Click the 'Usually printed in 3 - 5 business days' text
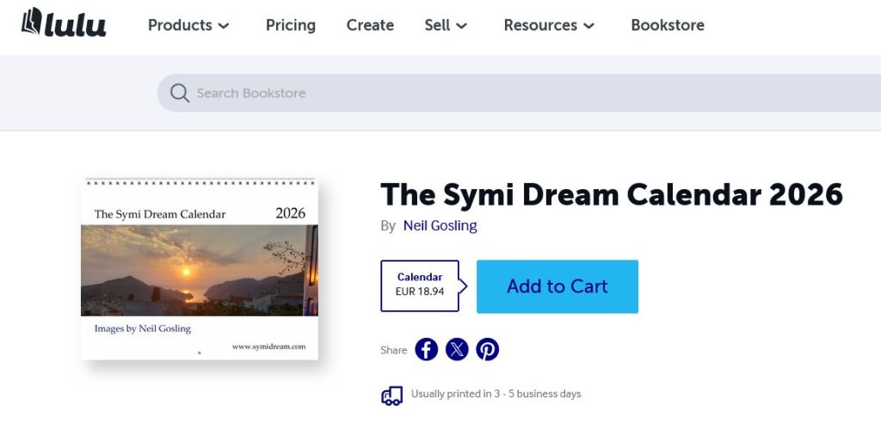 pos(496,394)
